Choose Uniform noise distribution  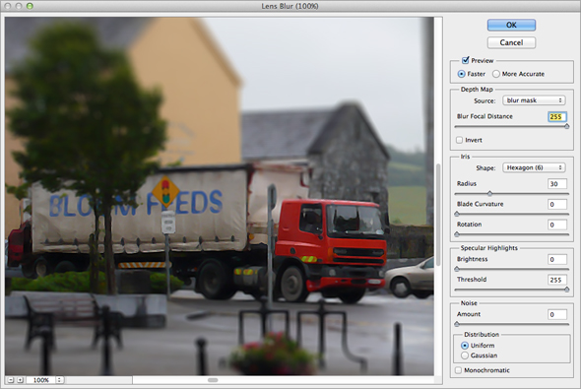coord(465,346)
